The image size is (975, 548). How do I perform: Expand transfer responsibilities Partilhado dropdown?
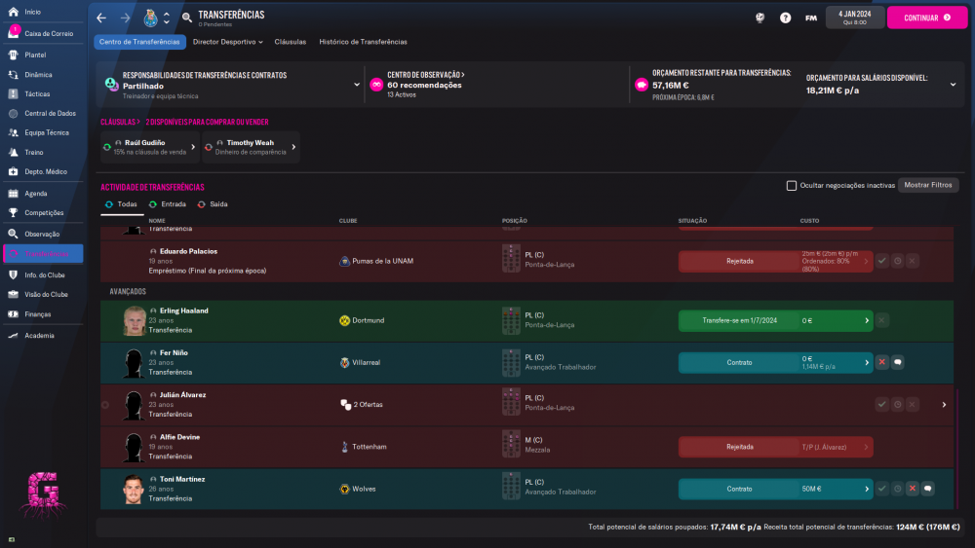point(357,85)
